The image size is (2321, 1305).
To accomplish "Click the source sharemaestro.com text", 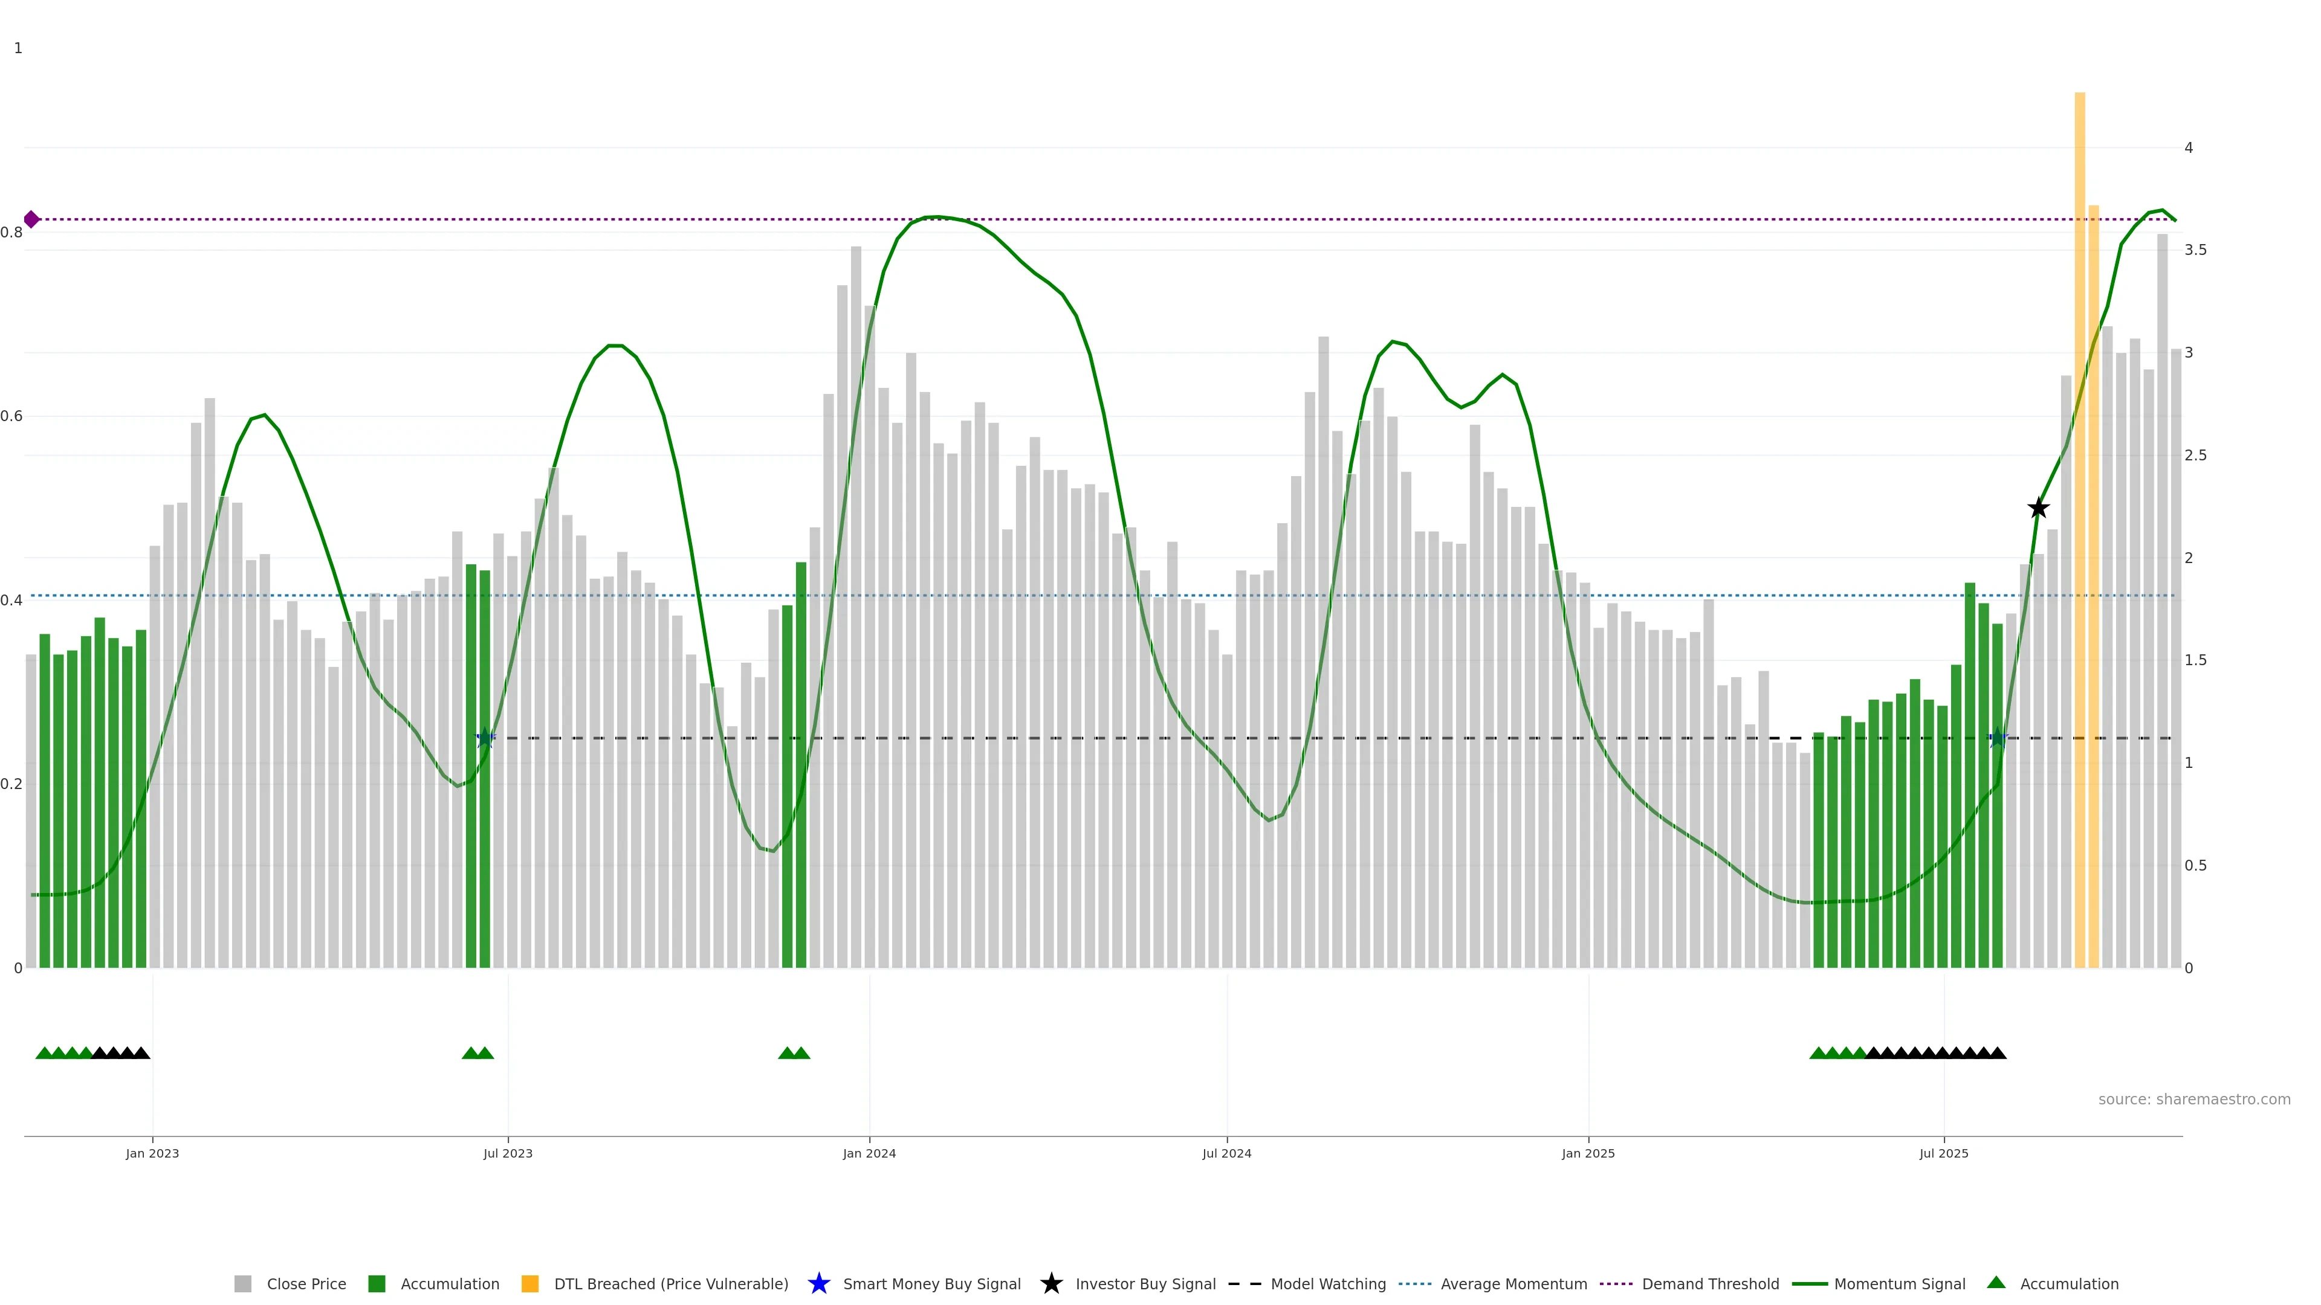I will point(2194,1100).
